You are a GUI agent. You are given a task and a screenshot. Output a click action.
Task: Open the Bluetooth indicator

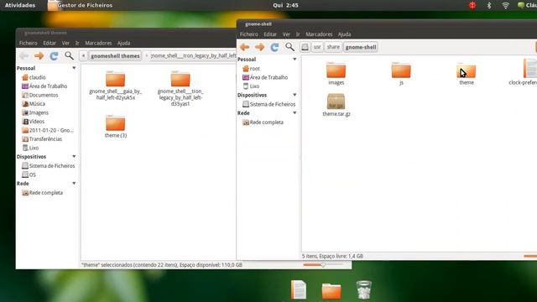pyautogui.click(x=489, y=5)
